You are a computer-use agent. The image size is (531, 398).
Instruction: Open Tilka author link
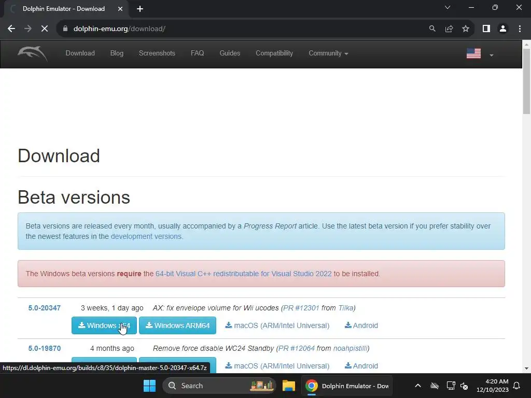(x=346, y=308)
